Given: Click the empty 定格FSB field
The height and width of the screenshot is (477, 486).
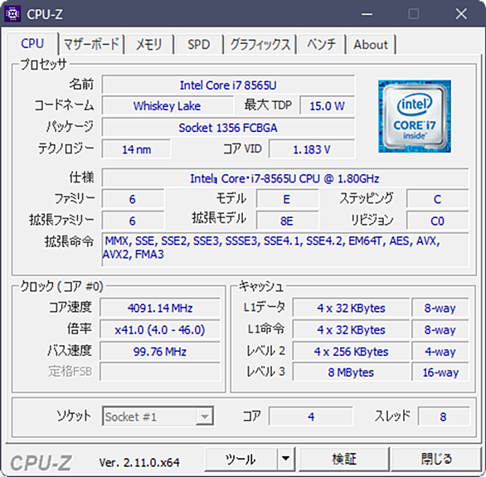Looking at the screenshot, I should pyautogui.click(x=160, y=372).
